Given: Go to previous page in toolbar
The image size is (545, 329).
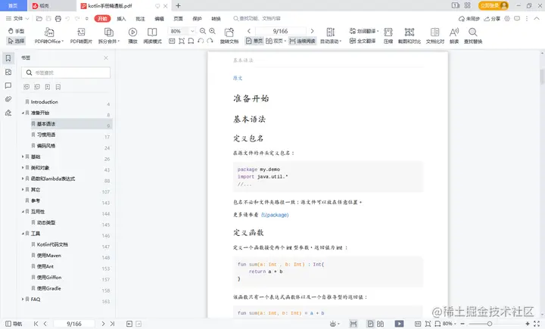Looking at the screenshot, I should 249,31.
